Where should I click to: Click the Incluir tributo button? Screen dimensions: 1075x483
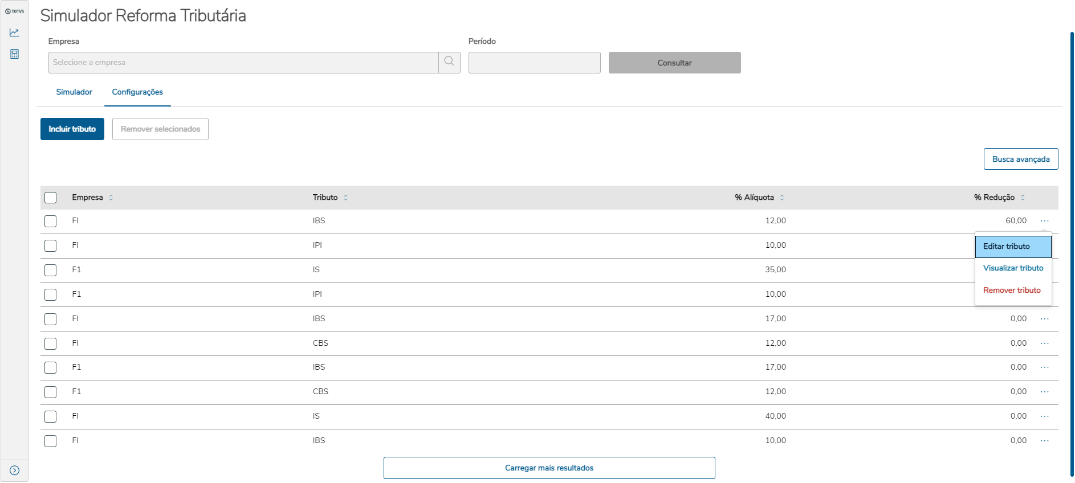(72, 129)
